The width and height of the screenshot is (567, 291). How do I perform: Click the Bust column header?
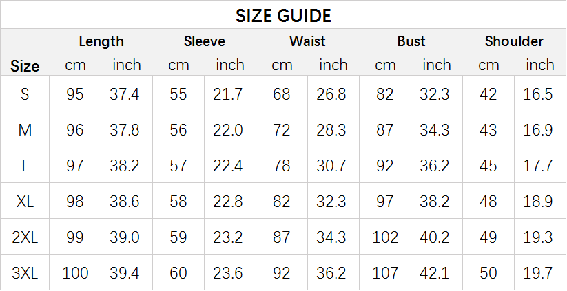tap(411, 41)
